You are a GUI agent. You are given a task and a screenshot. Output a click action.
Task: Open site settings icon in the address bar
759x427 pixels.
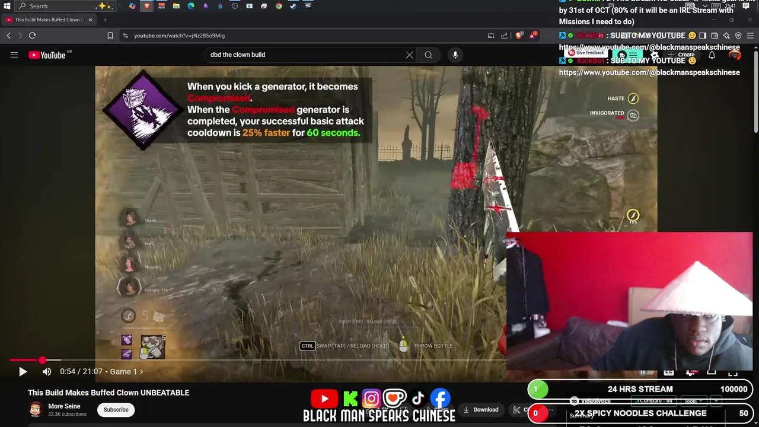pyautogui.click(x=125, y=36)
